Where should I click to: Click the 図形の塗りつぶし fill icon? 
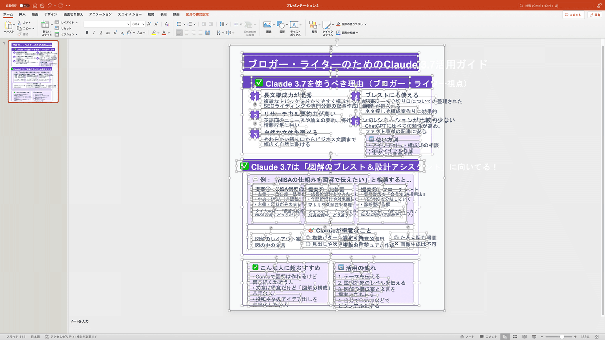(338, 23)
